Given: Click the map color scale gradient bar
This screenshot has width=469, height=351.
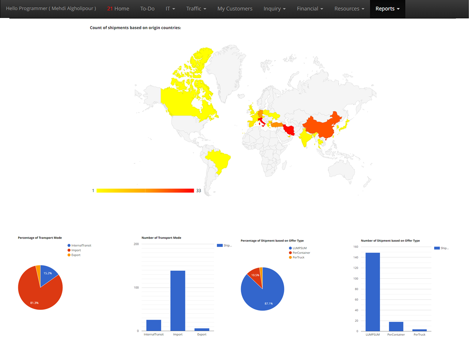Looking at the screenshot, I should [145, 190].
